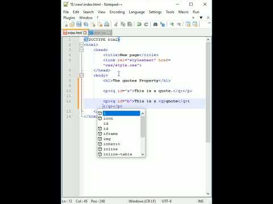
Task: Click the Redo arrow icon
Action: (x=146, y=24)
